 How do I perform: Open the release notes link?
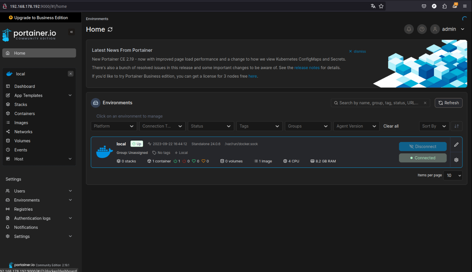(x=307, y=68)
